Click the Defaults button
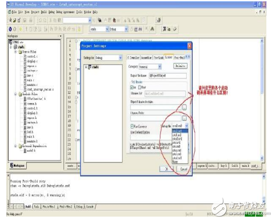The height and width of the screenshot is (220, 274). [180, 66]
